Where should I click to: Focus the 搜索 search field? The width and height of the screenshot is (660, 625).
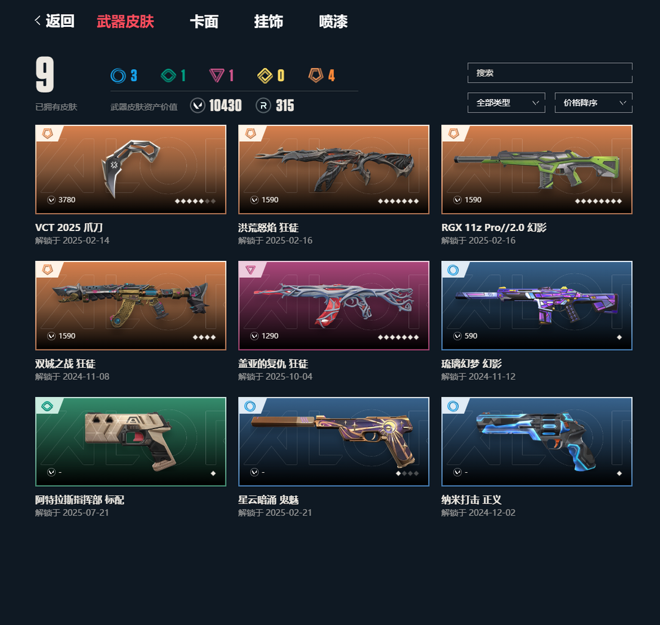pos(550,73)
